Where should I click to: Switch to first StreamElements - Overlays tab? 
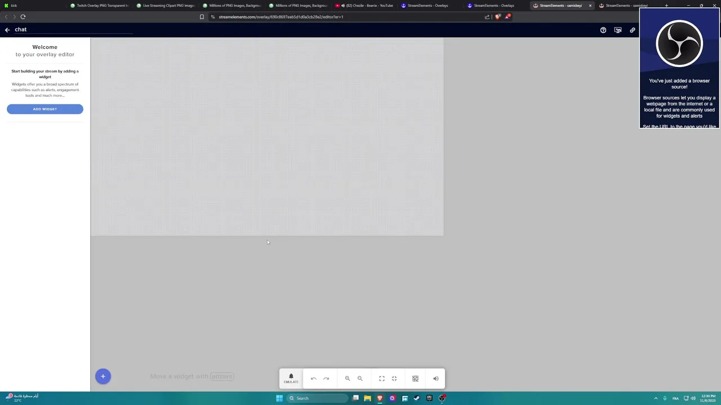point(431,6)
